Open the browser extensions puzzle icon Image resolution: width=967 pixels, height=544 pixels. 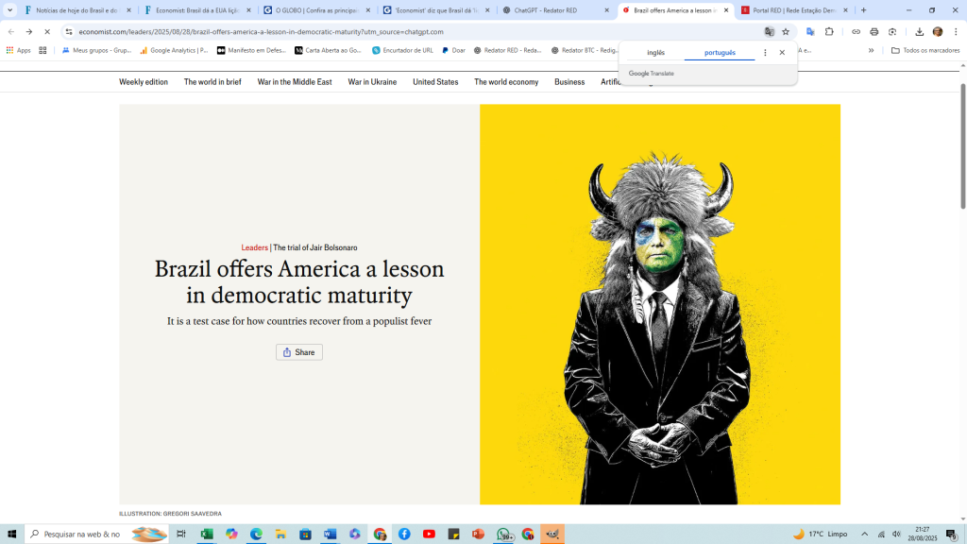(829, 31)
